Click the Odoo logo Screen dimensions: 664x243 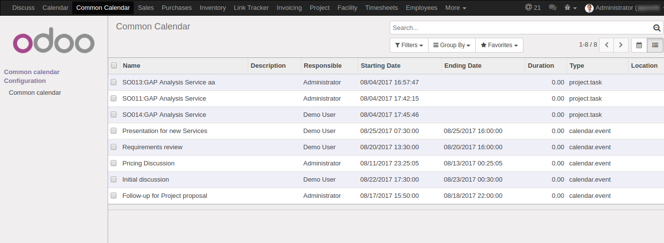(x=54, y=43)
